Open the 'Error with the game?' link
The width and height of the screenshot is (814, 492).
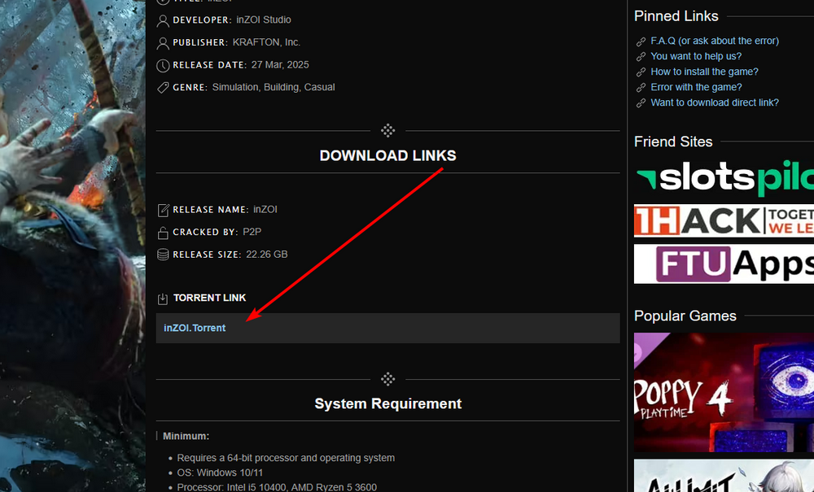tap(696, 87)
